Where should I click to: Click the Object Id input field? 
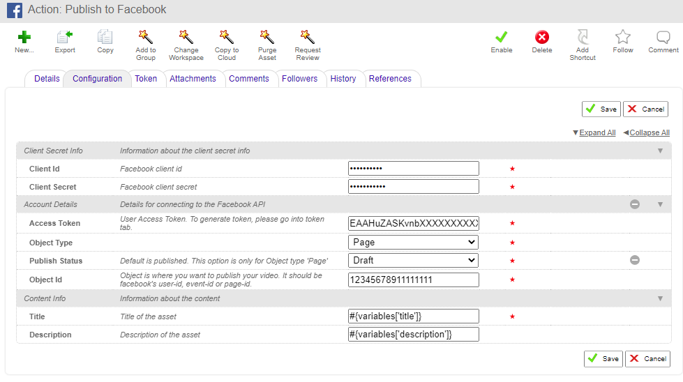414,280
